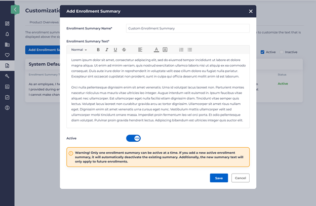Viewport: 316px width, 206px height.
Task: Toggle bold text formatting
Action: coord(98,50)
